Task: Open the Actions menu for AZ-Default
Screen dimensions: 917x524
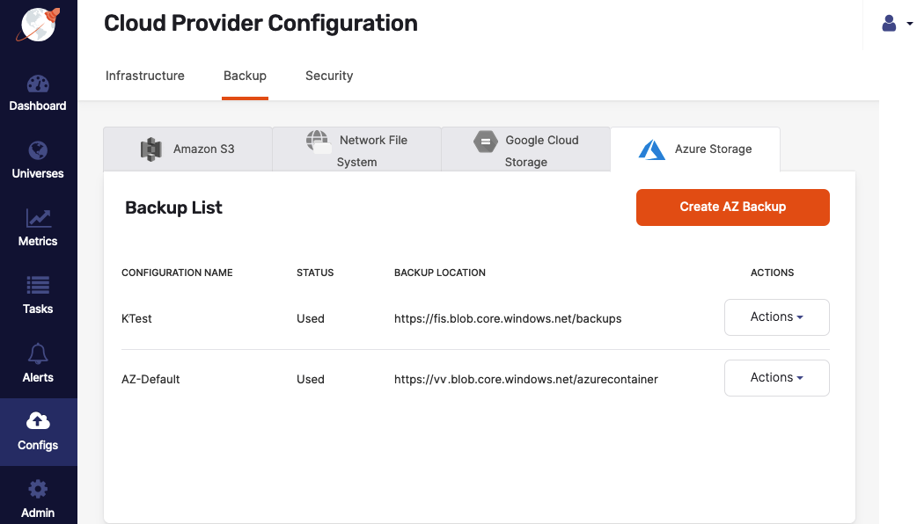Action: point(776,378)
